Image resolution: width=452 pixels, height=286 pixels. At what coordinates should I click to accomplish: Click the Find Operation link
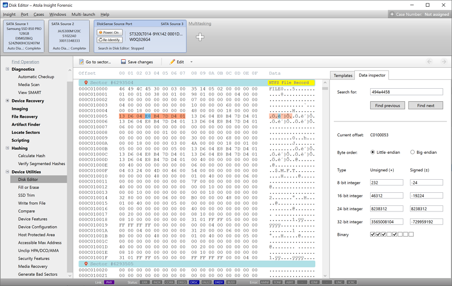click(25, 62)
